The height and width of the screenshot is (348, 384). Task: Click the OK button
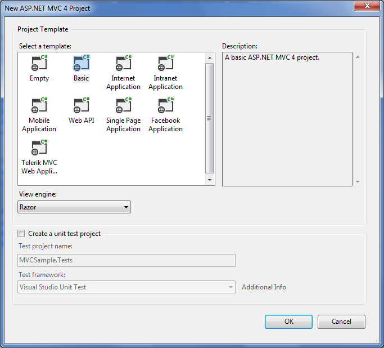tap(288, 322)
